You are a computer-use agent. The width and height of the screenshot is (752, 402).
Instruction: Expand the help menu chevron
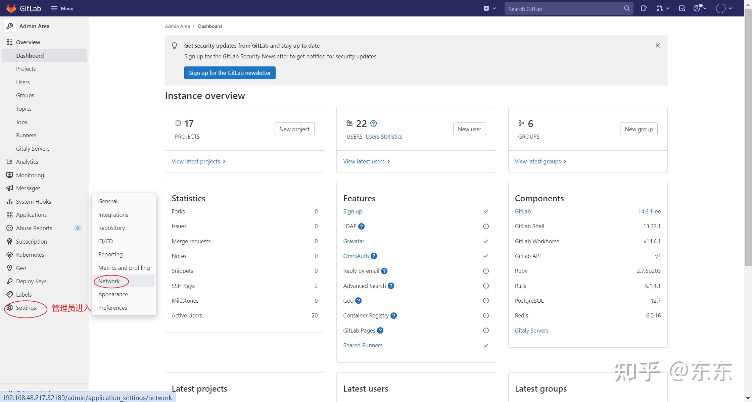(705, 8)
